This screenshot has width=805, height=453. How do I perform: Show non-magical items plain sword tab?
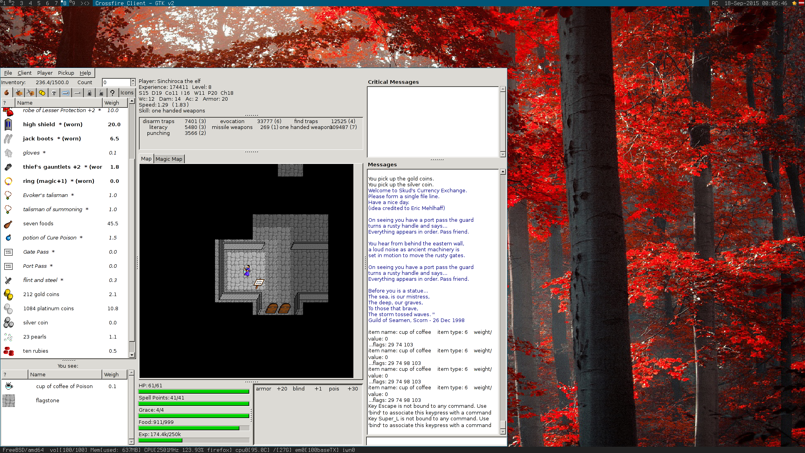(77, 93)
